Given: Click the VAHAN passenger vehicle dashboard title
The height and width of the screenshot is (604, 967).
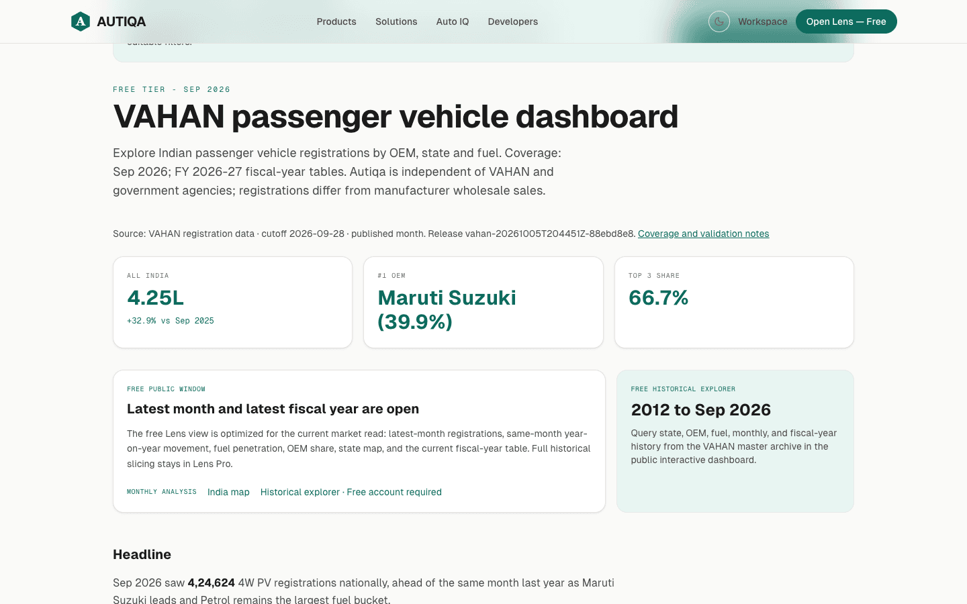Looking at the screenshot, I should 396,117.
